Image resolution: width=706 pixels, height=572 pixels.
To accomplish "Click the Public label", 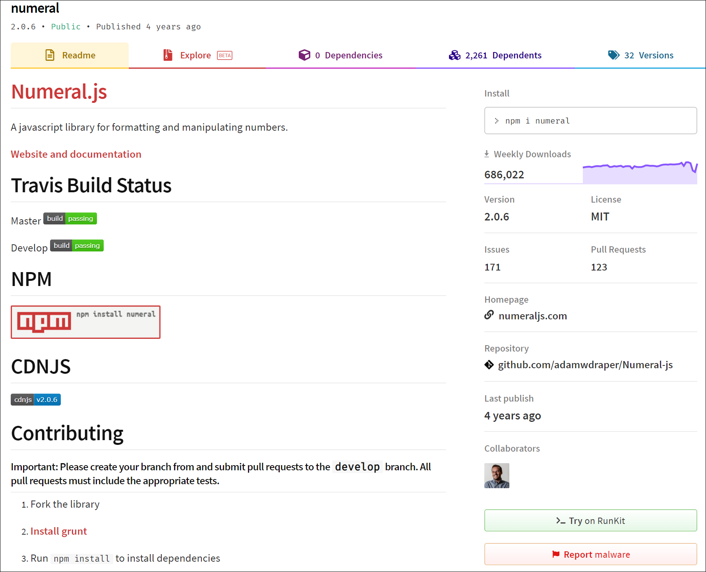I will (x=66, y=27).
